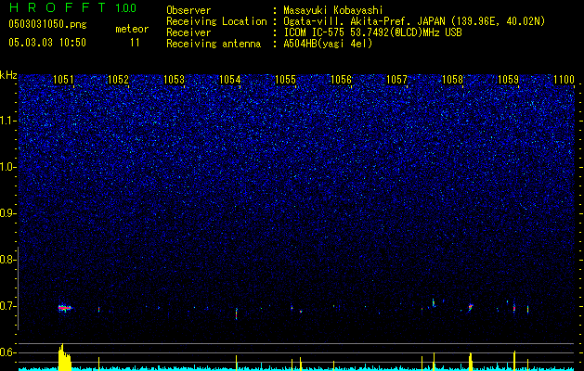The height and width of the screenshot is (371, 584).
Task: Click the yellow power spike beneath 1059
Action: tap(514, 360)
